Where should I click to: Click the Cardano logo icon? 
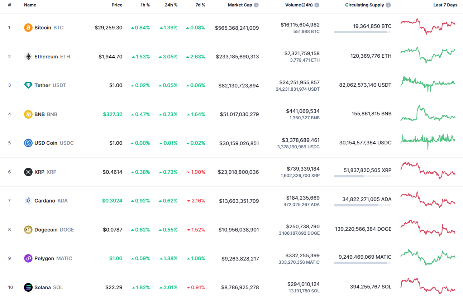28,201
